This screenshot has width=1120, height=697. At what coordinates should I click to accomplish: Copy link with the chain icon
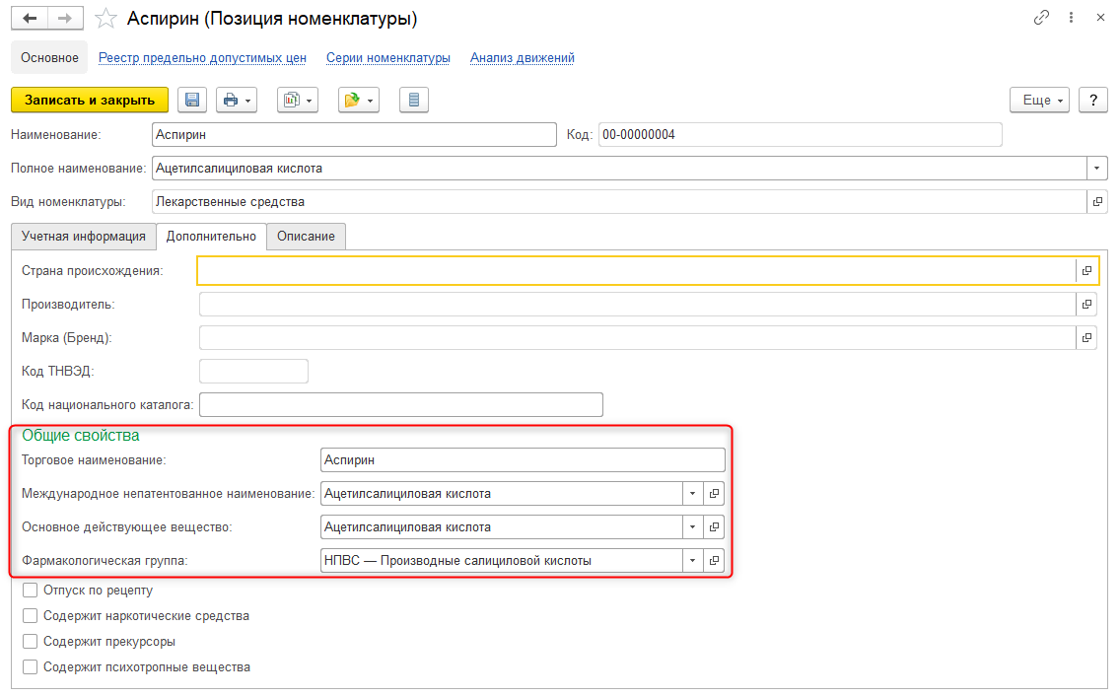[1041, 17]
